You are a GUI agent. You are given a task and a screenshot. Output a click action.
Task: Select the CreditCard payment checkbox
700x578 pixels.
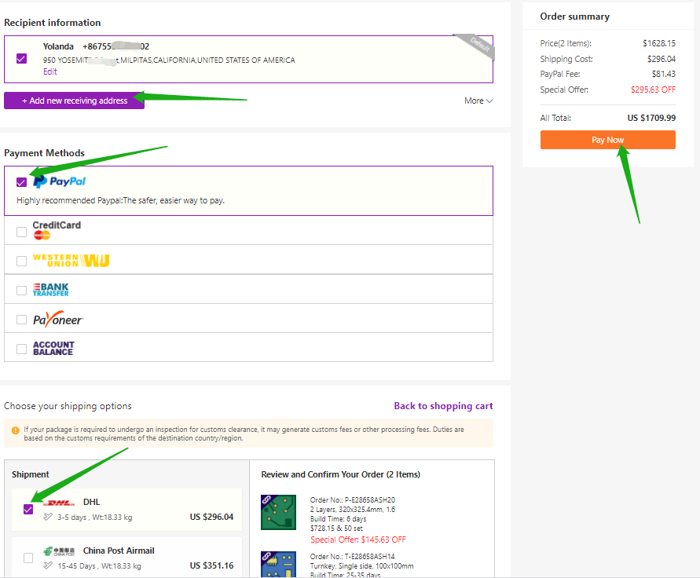point(21,232)
